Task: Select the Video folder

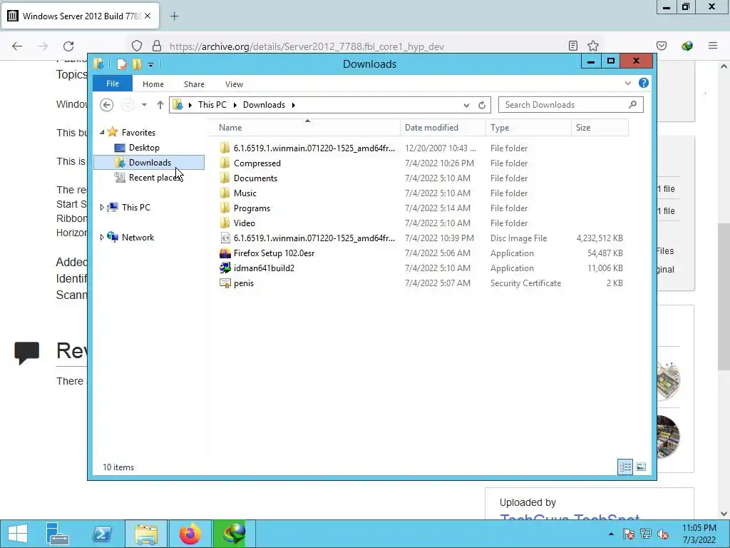Action: (244, 223)
